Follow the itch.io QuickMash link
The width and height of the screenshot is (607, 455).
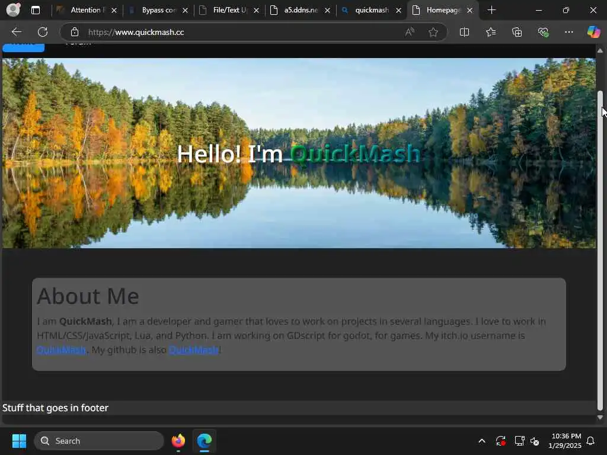pyautogui.click(x=61, y=350)
